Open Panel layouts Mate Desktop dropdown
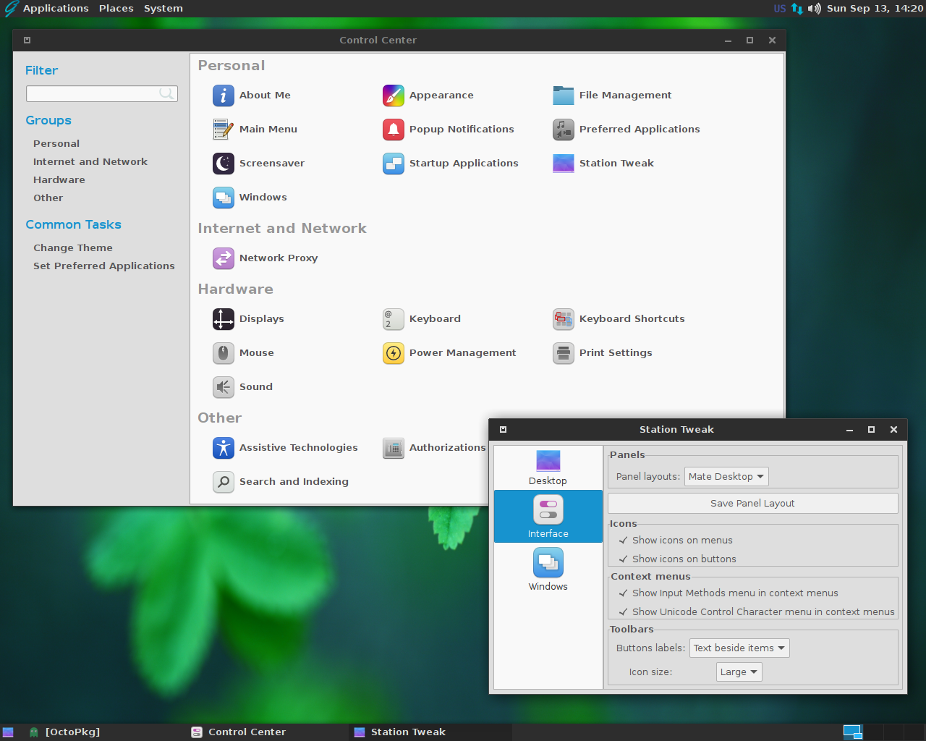This screenshot has width=926, height=741. coord(726,477)
